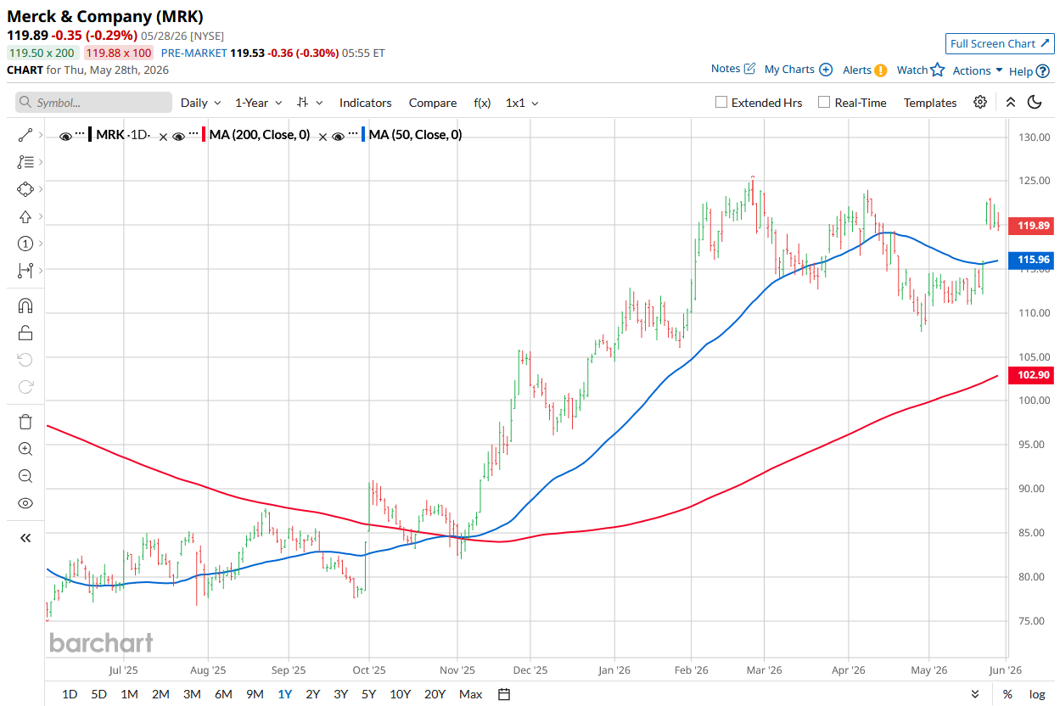Open the Daily frequency dropdown
1060x706 pixels.
coord(201,103)
